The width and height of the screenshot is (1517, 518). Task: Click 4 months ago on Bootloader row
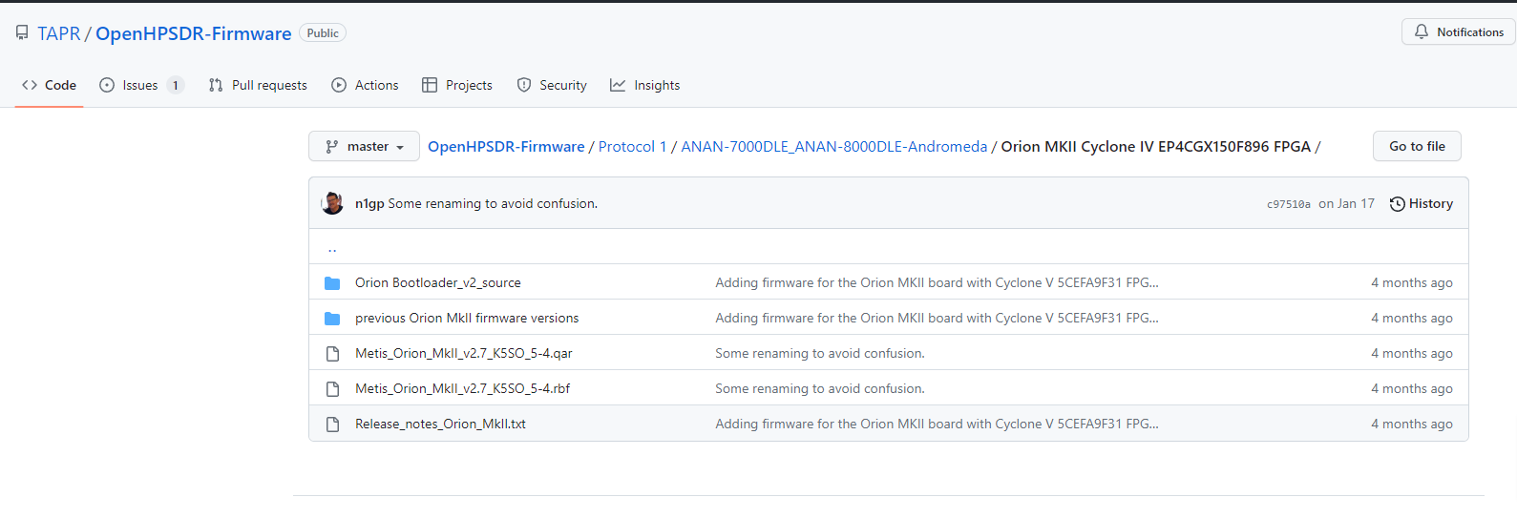point(1411,282)
